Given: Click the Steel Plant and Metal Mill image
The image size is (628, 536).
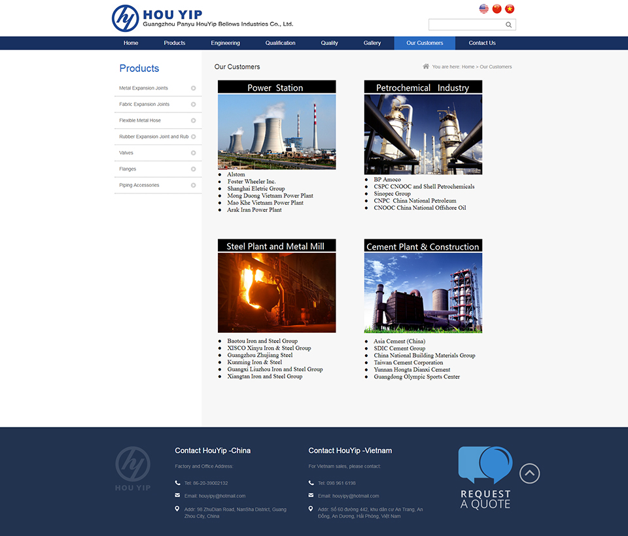Looking at the screenshot, I should 277,293.
